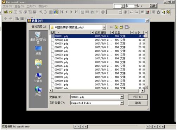Expand dropdown left of page number field
This screenshot has width=177, height=130.
[123, 6]
